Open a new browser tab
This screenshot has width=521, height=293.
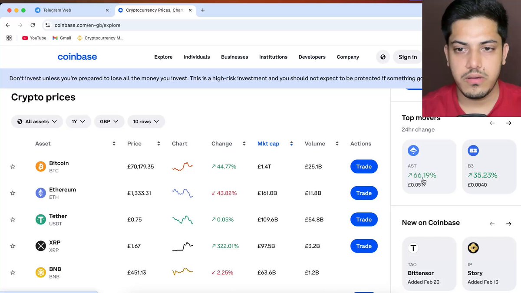pos(203,10)
